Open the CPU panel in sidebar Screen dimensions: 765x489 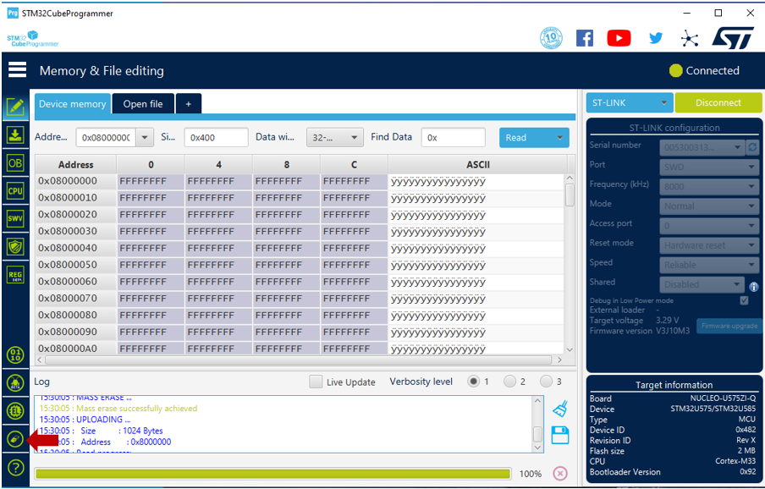pos(15,190)
